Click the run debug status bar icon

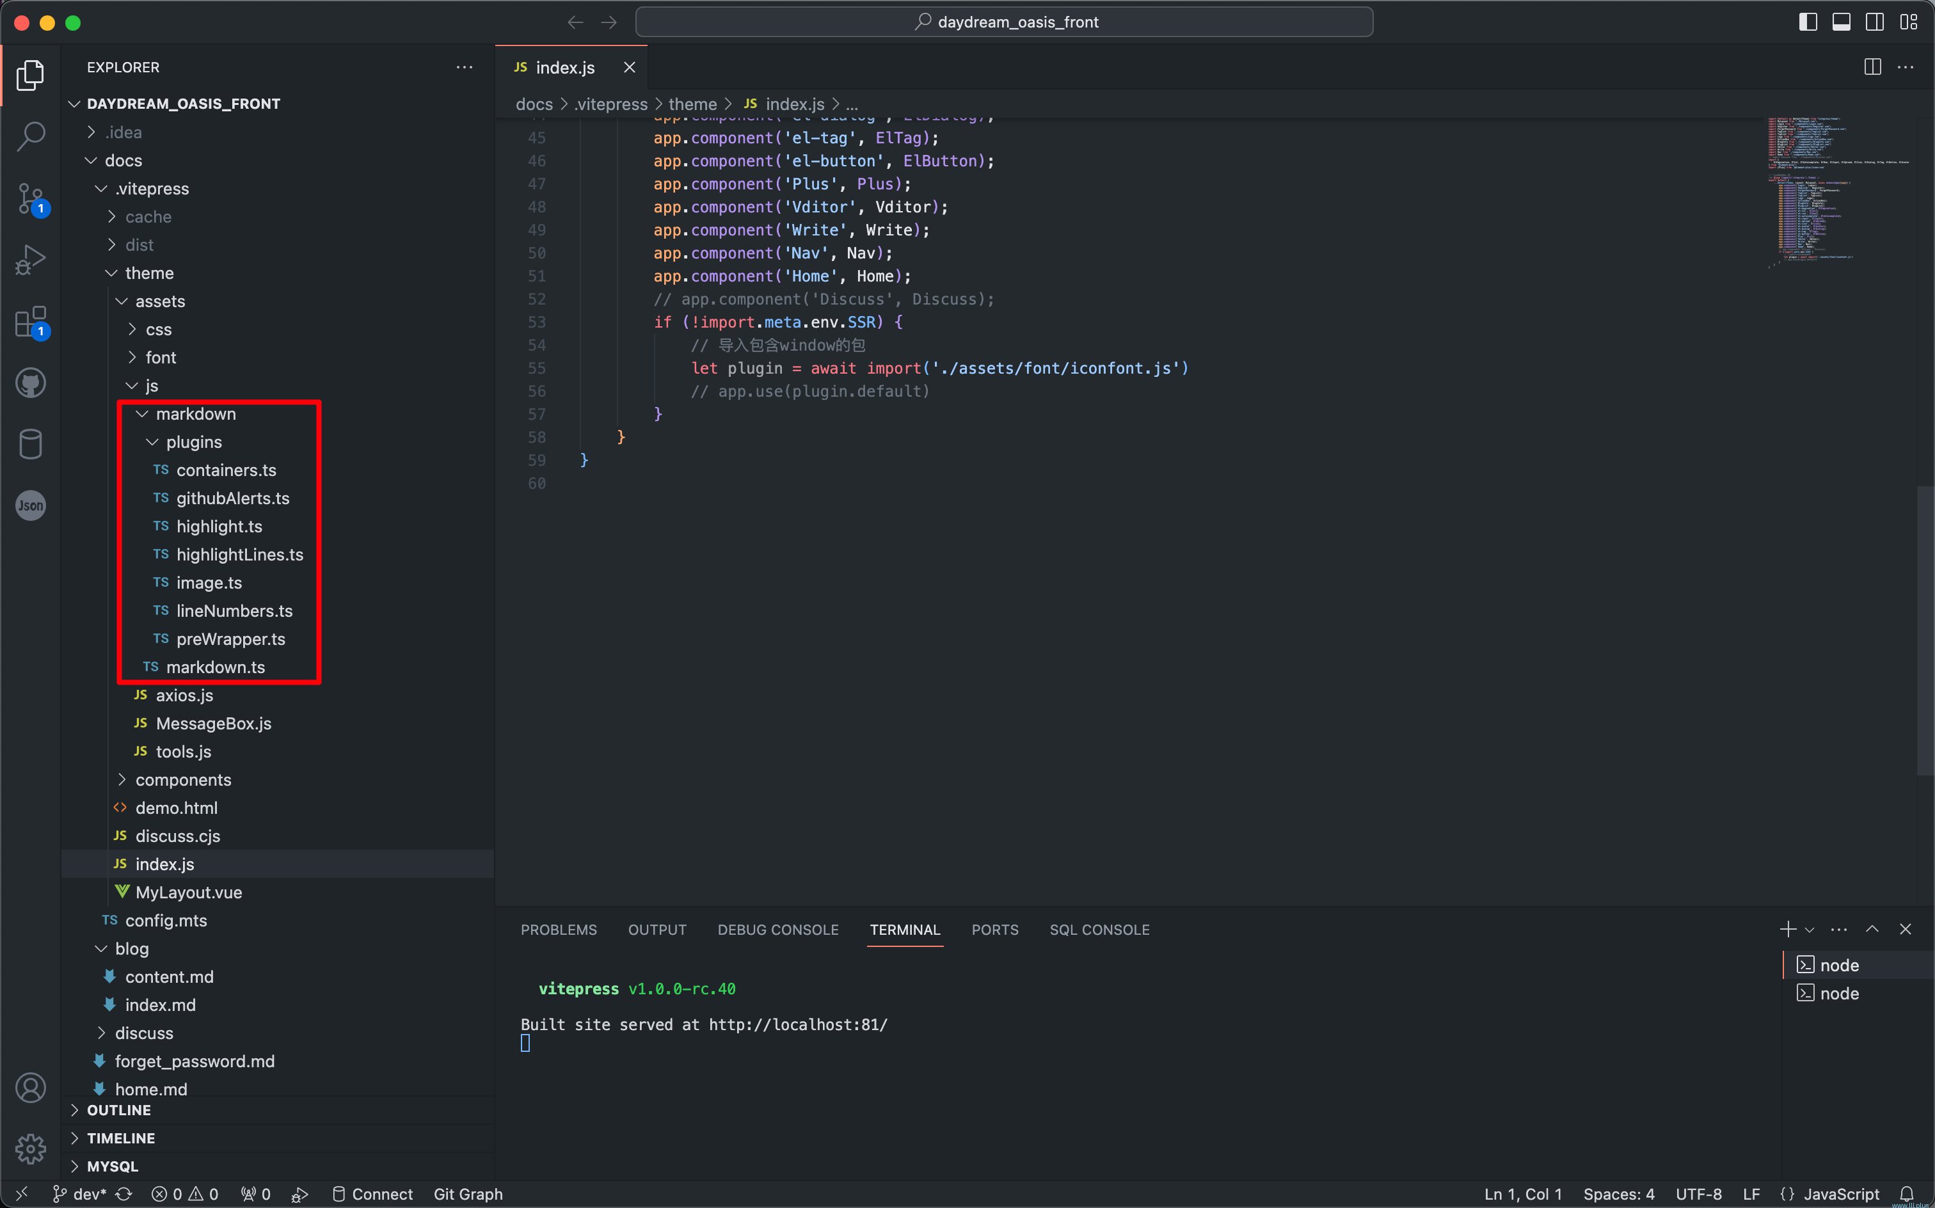pyautogui.click(x=299, y=1194)
